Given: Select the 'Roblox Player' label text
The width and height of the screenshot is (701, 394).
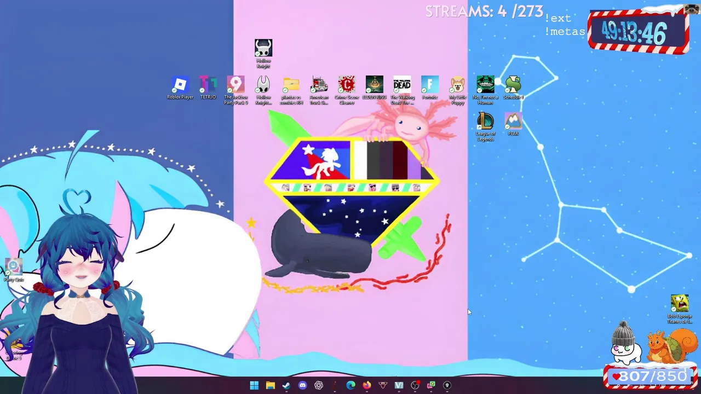Looking at the screenshot, I should point(180,97).
